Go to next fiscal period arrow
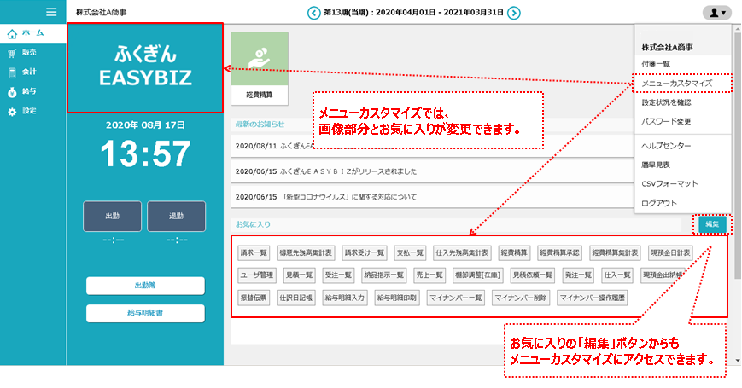Screen dimensions: 742x388 click(x=514, y=13)
